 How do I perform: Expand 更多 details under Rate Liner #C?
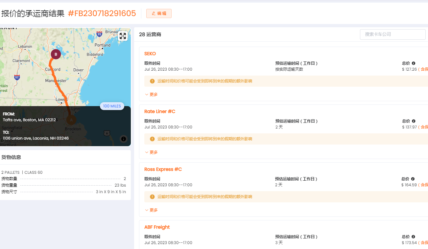pos(151,152)
